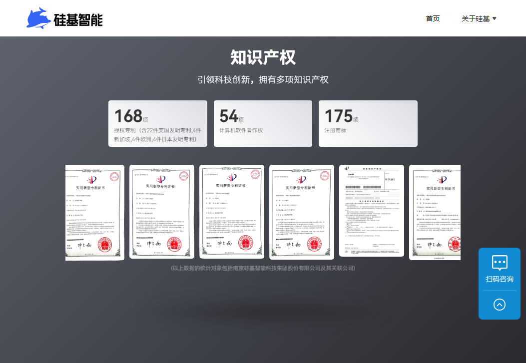Open the last patent certificate thumbnail

(435, 213)
